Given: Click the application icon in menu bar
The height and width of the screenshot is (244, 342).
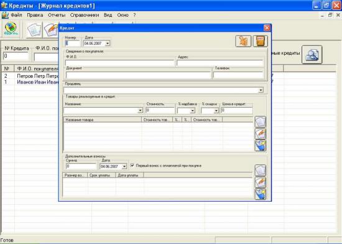Looking at the screenshot, I should (x=5, y=16).
